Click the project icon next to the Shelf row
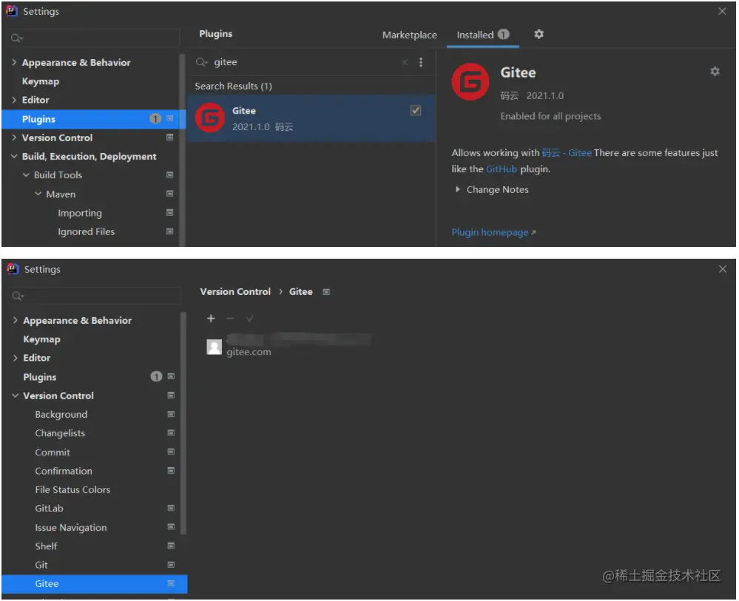739x601 pixels. point(171,546)
